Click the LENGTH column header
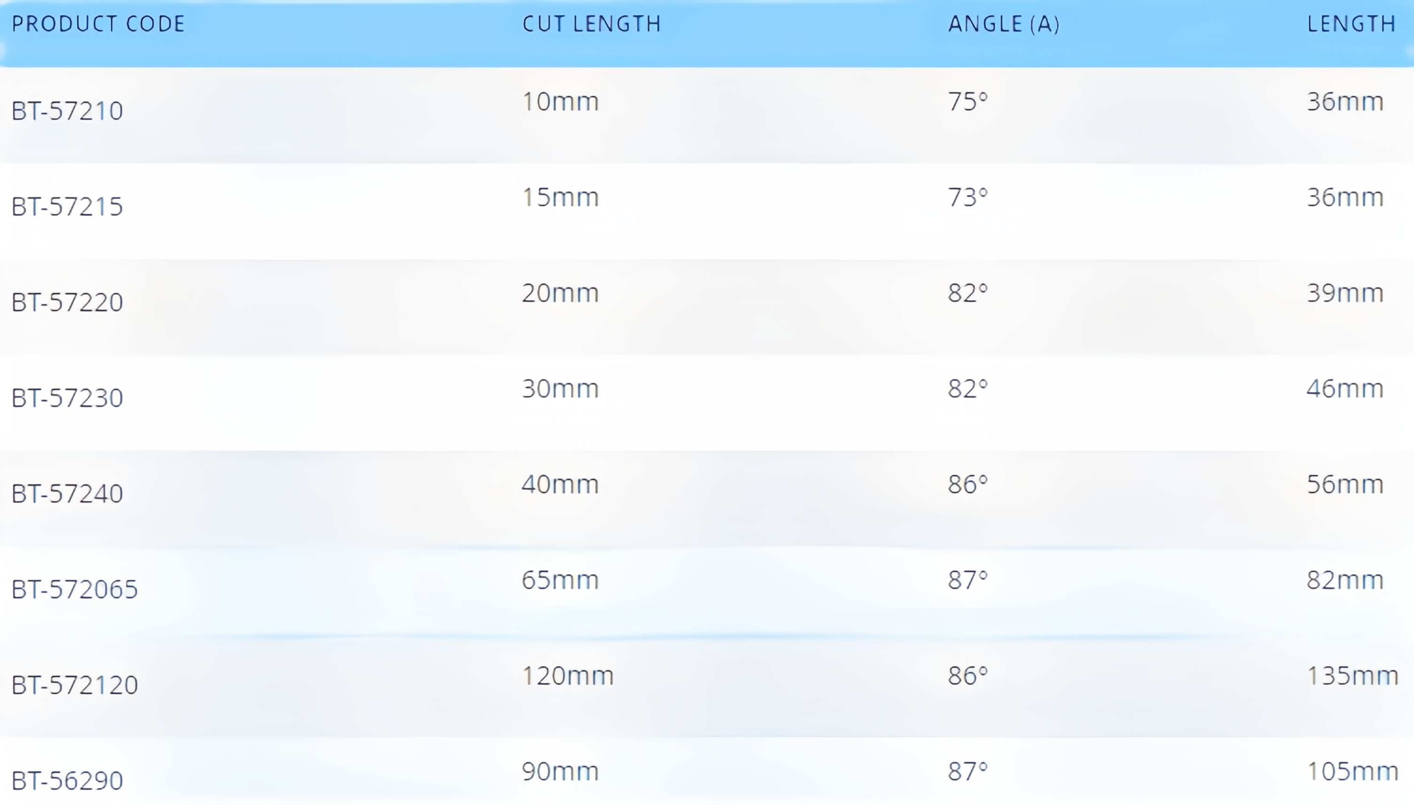The width and height of the screenshot is (1414, 805). 1351,24
